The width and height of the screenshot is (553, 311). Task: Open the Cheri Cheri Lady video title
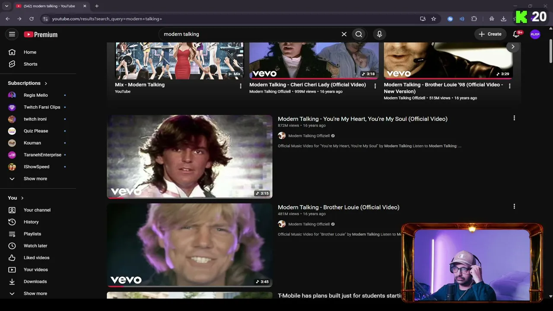click(x=308, y=85)
